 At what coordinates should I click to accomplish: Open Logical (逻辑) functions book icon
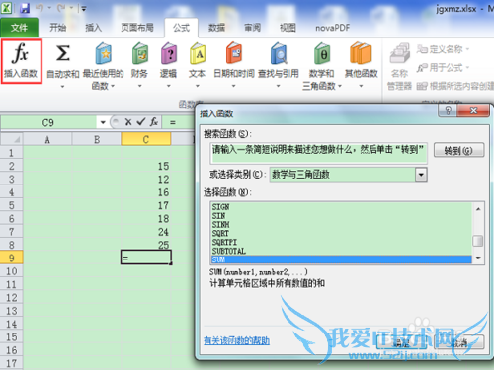pos(169,53)
